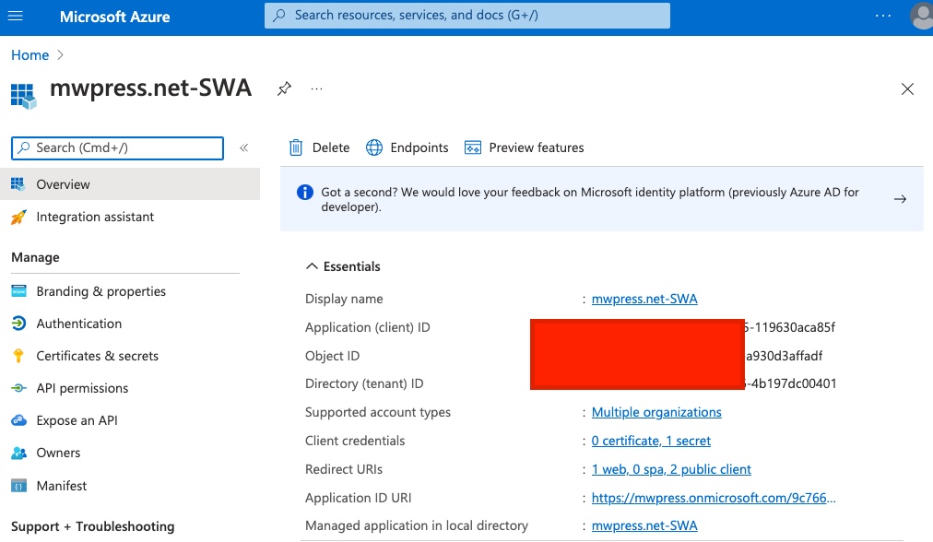The height and width of the screenshot is (542, 933).
Task: Click the search magnifier in top bar
Action: 279,16
